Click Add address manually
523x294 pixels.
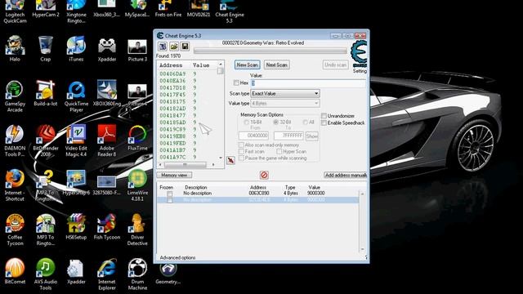346,175
